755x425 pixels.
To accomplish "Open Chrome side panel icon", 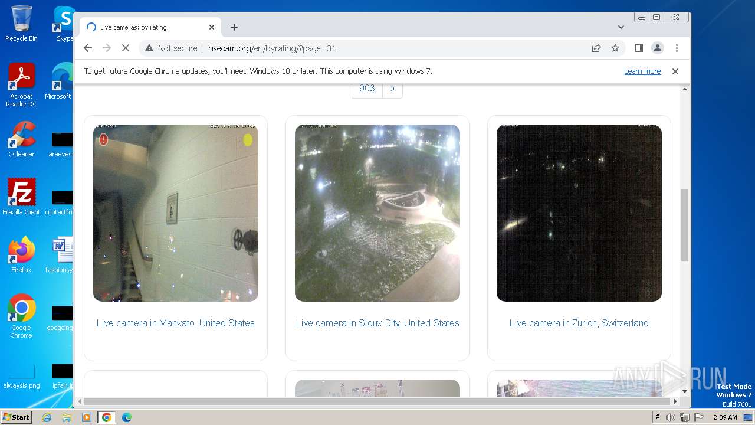I will point(639,48).
